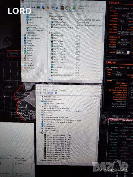Select the SAMSUNG disk entry in Device Manager

click(x=57, y=108)
